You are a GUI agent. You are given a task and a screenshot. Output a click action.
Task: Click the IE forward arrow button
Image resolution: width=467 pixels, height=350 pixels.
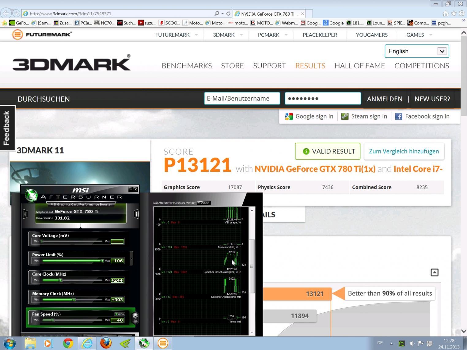[x=16, y=13]
